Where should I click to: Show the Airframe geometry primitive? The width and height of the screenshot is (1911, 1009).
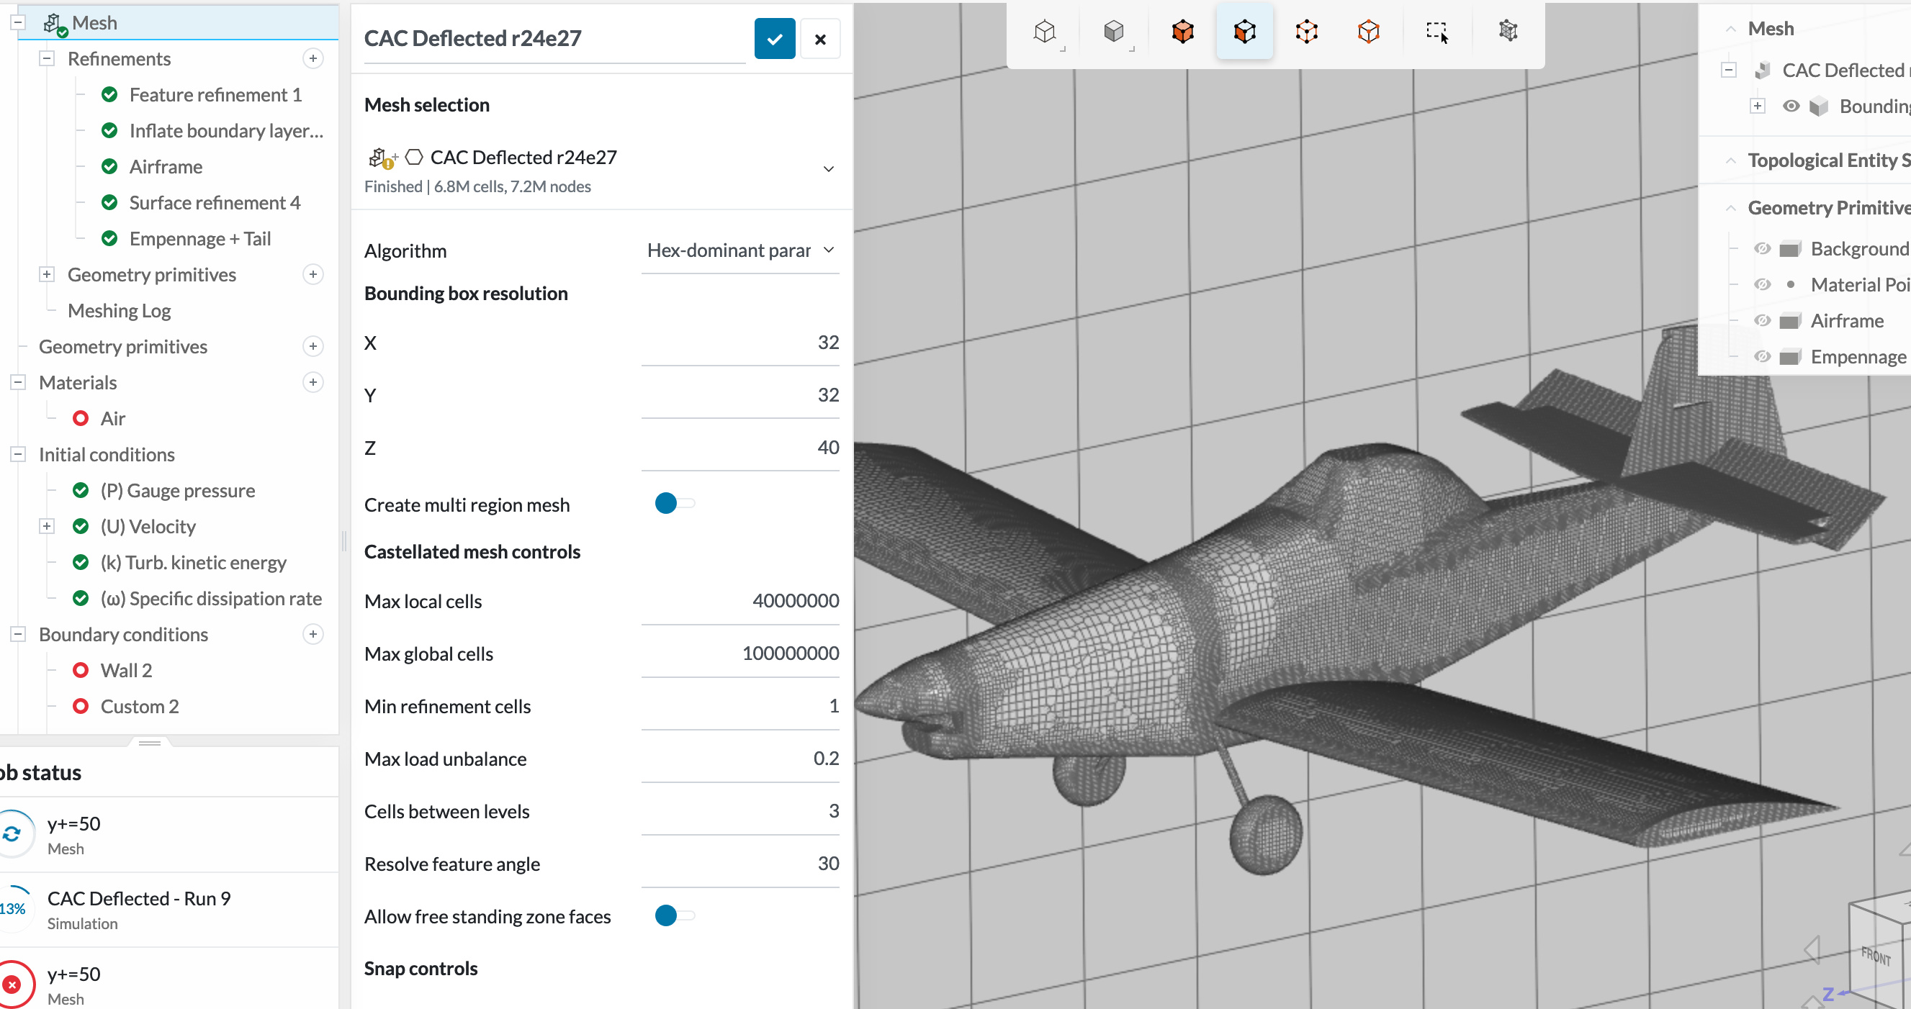1763,321
